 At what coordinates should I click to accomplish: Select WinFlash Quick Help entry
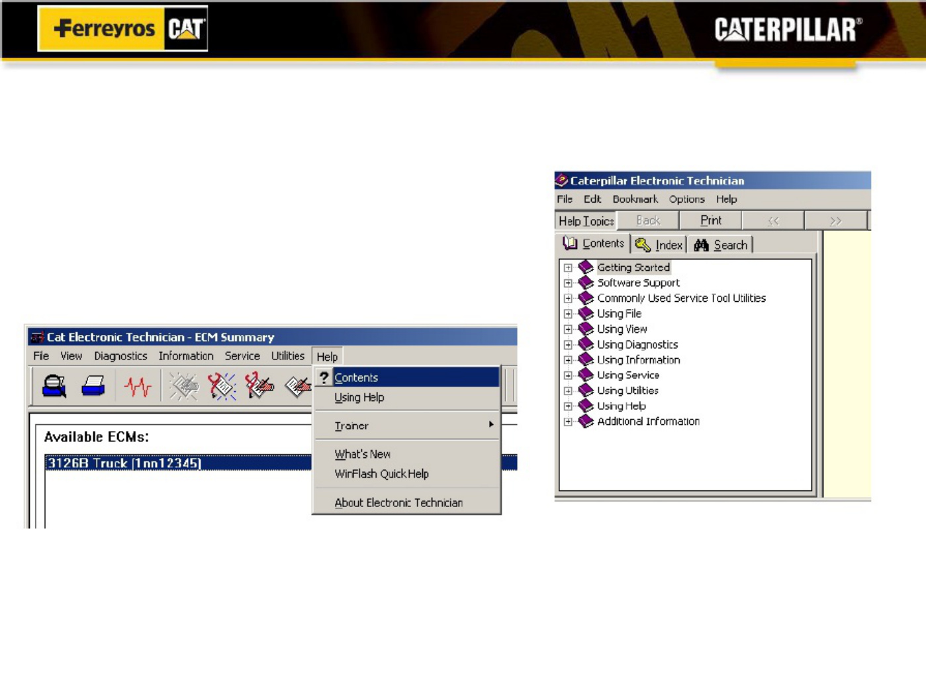coord(406,474)
